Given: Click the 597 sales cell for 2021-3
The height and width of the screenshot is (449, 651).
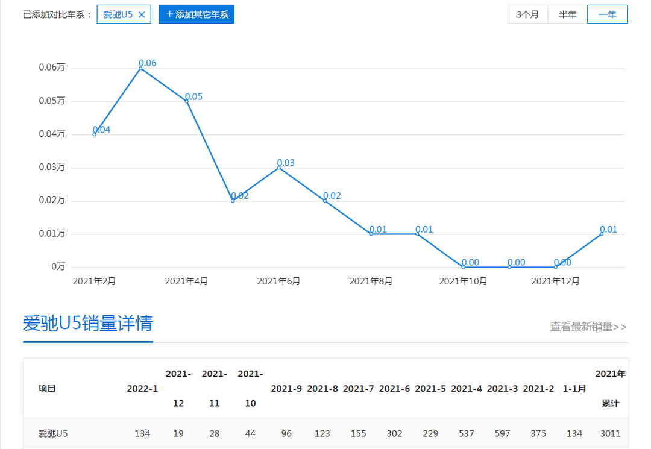Looking at the screenshot, I should click(502, 434).
